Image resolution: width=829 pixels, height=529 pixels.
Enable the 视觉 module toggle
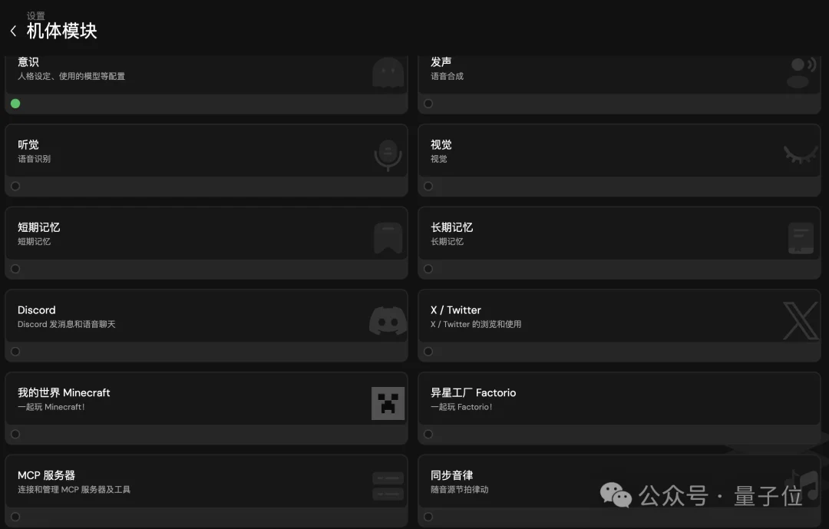pos(428,186)
